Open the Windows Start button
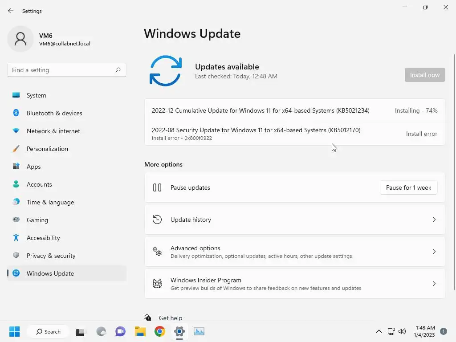Screen dimensions: 456x342 [x=14, y=331]
